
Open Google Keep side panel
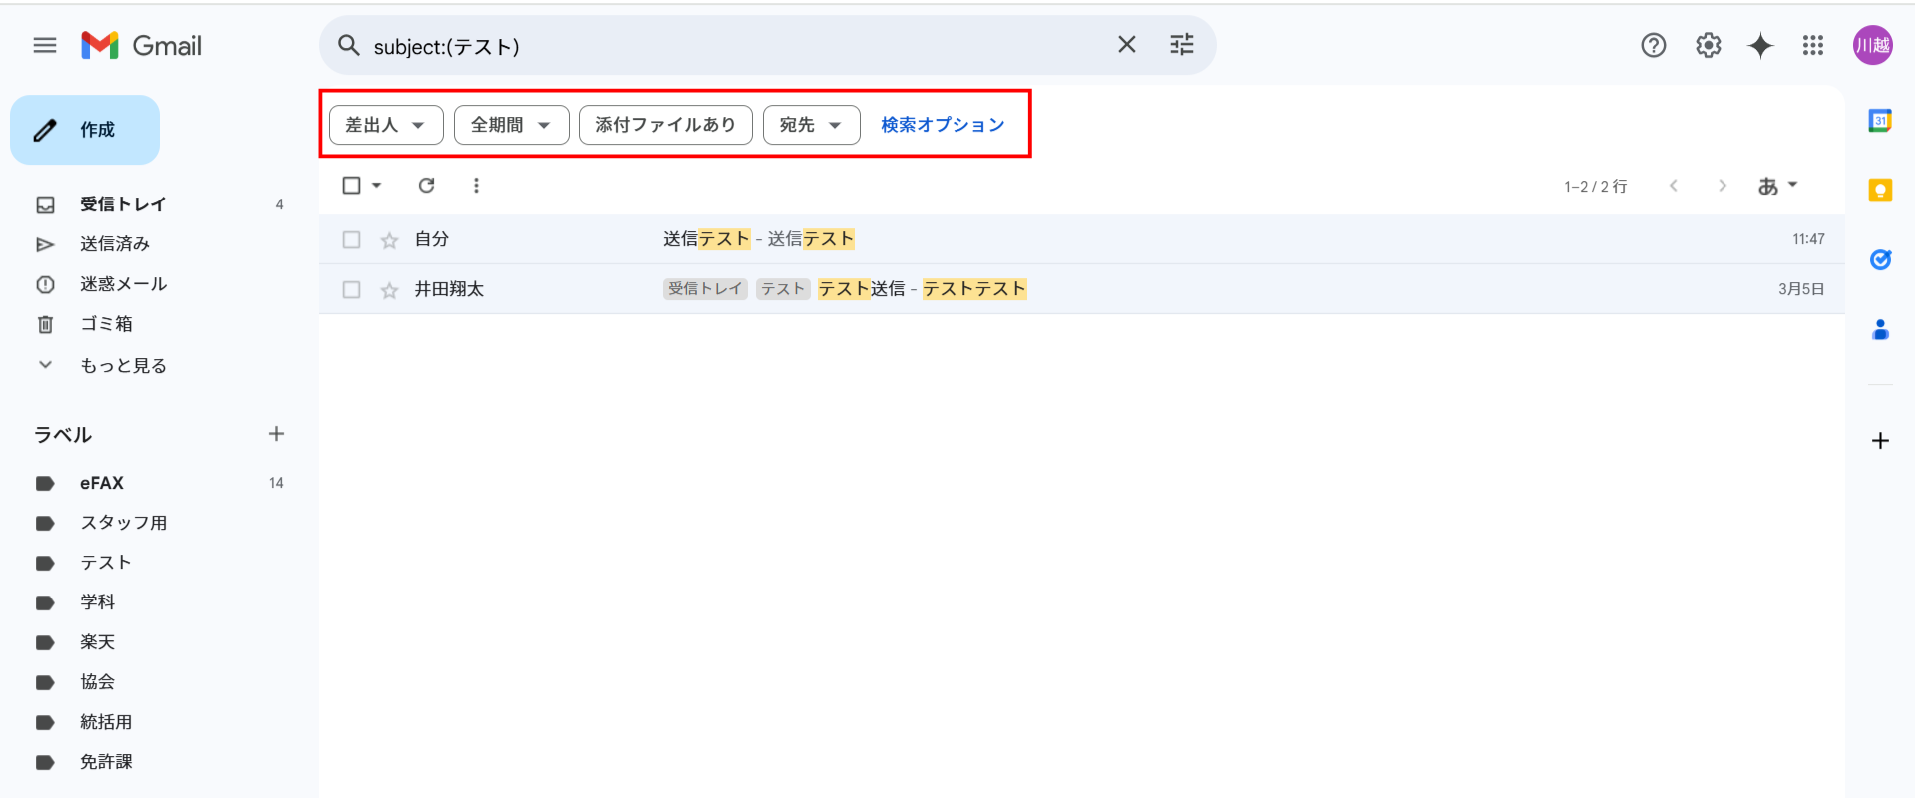(1880, 191)
